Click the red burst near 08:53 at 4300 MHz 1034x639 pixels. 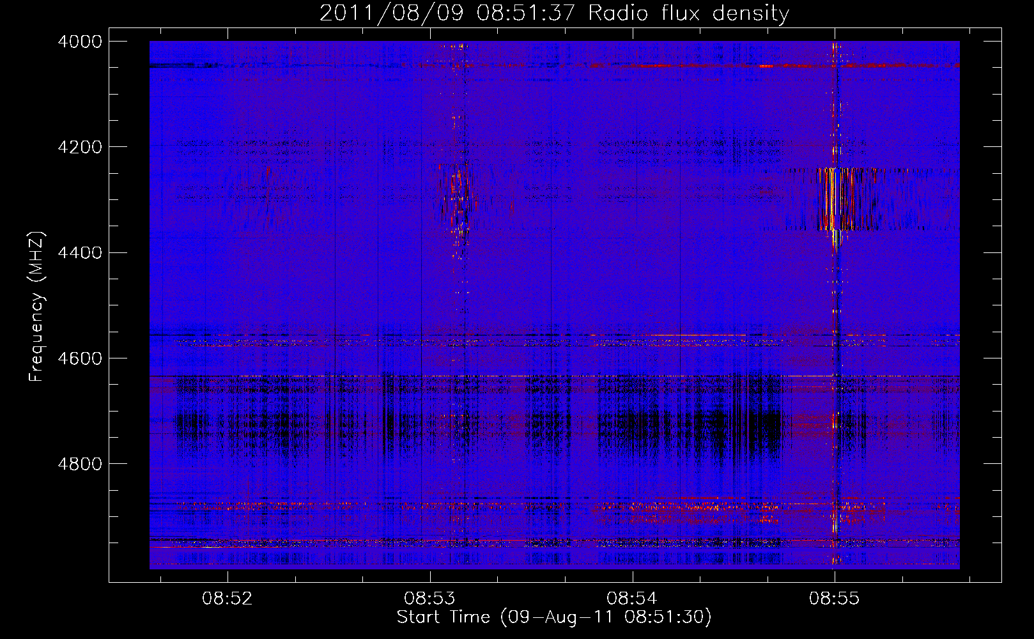456,195
